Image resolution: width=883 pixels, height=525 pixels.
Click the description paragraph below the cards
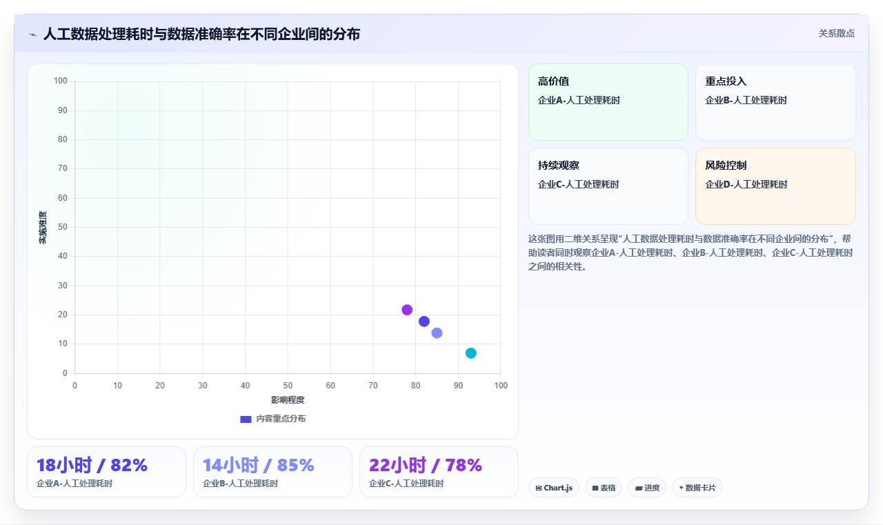point(692,252)
